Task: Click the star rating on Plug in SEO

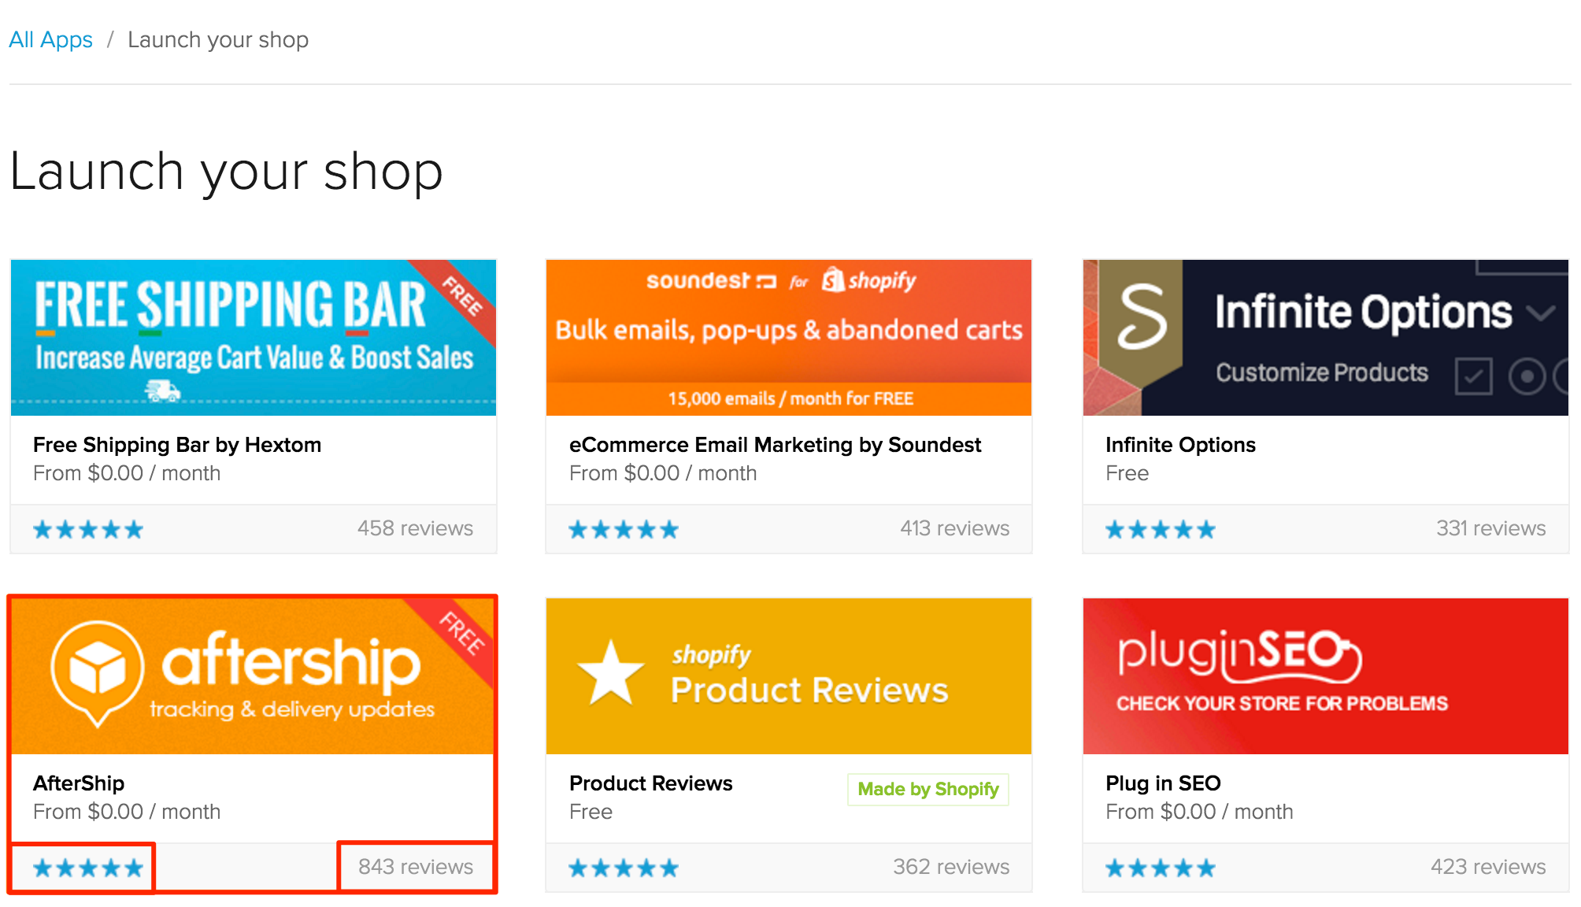Action: tap(1160, 868)
